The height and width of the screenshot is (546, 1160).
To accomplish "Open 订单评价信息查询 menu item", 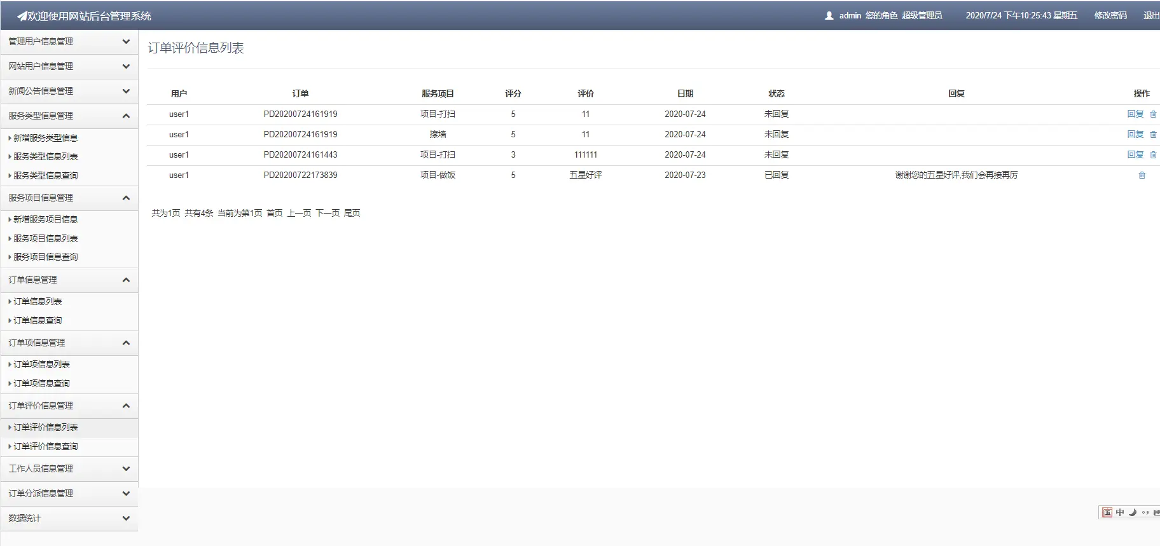I will [x=45, y=446].
